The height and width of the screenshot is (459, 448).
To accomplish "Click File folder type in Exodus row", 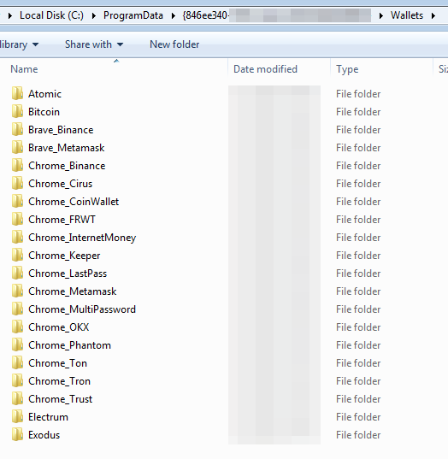I will point(358,435).
